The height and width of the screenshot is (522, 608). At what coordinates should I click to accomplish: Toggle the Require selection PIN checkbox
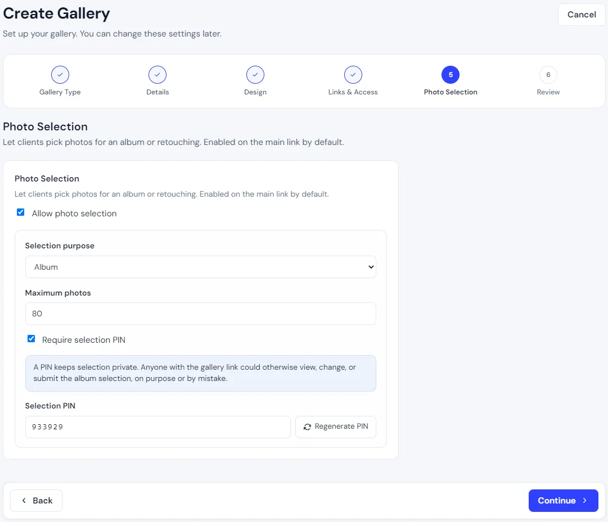tap(31, 339)
